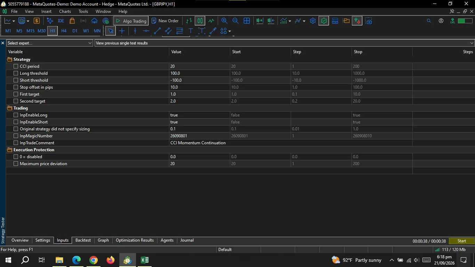Check the Long threshold checkbox
This screenshot has width=475, height=267.
(16, 73)
